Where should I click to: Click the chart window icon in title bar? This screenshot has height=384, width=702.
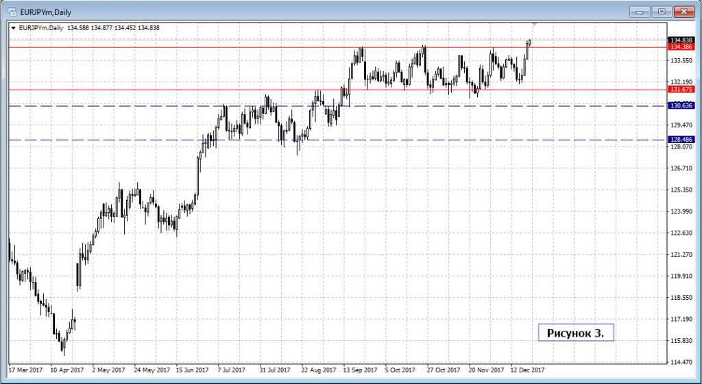(12, 12)
